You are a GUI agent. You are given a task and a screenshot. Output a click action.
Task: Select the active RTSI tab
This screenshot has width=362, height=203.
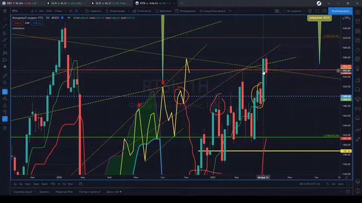point(154,3)
